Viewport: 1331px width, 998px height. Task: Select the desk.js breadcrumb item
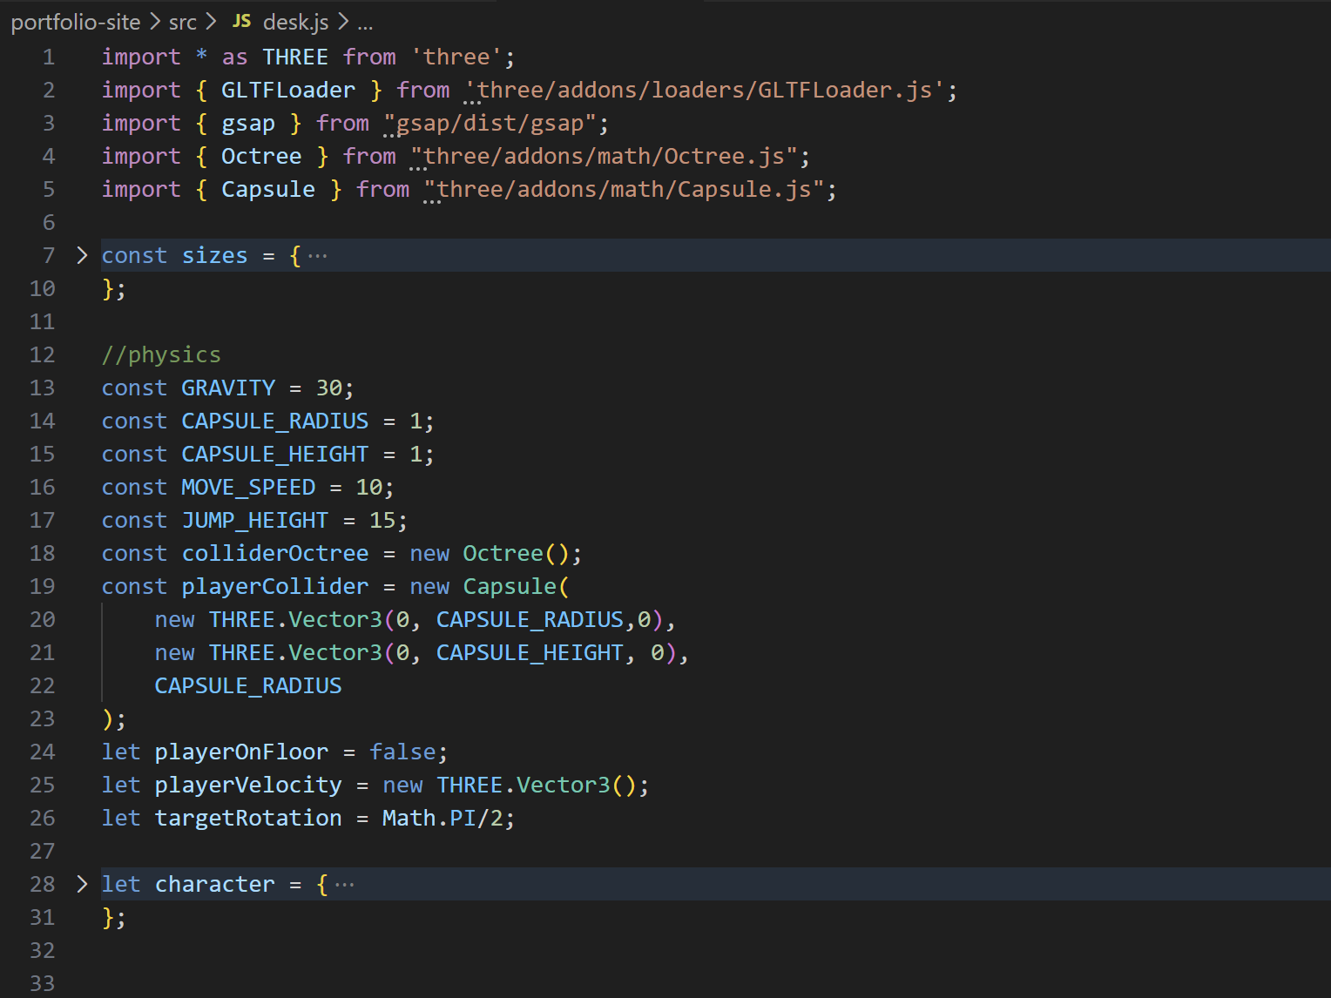(295, 22)
